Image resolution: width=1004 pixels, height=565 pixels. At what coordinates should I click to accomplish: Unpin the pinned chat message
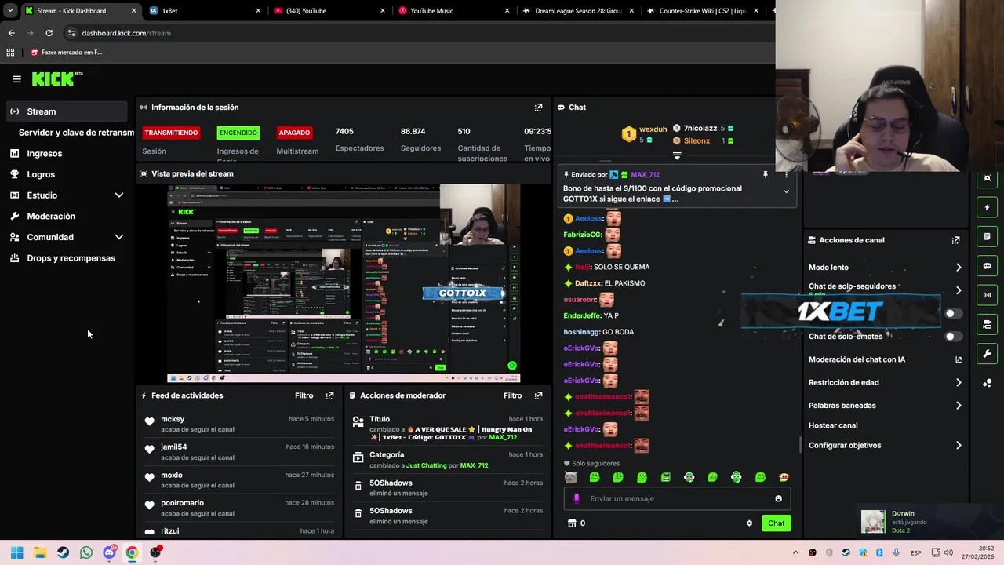click(766, 175)
